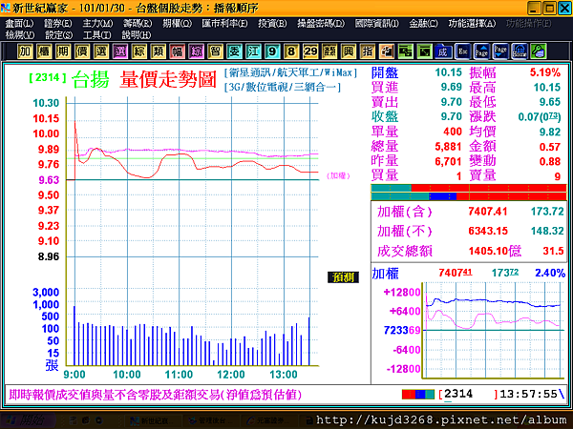The height and width of the screenshot is (429, 573).
Task: Click the 興 toolbar icon
Action: [x=349, y=51]
